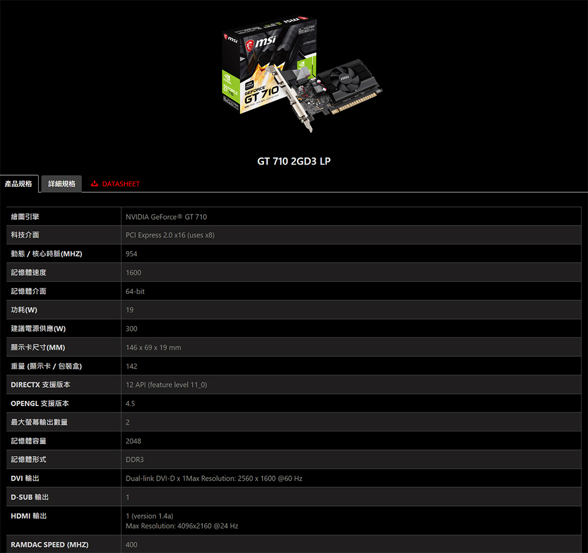Select the 科技介面 row label
This screenshot has height=553, width=588.
point(25,235)
